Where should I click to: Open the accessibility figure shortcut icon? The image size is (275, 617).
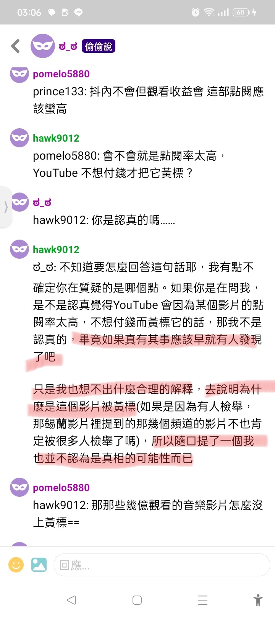[258, 600]
